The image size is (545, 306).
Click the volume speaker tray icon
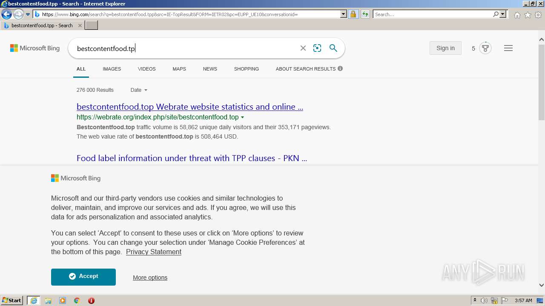pyautogui.click(x=484, y=300)
